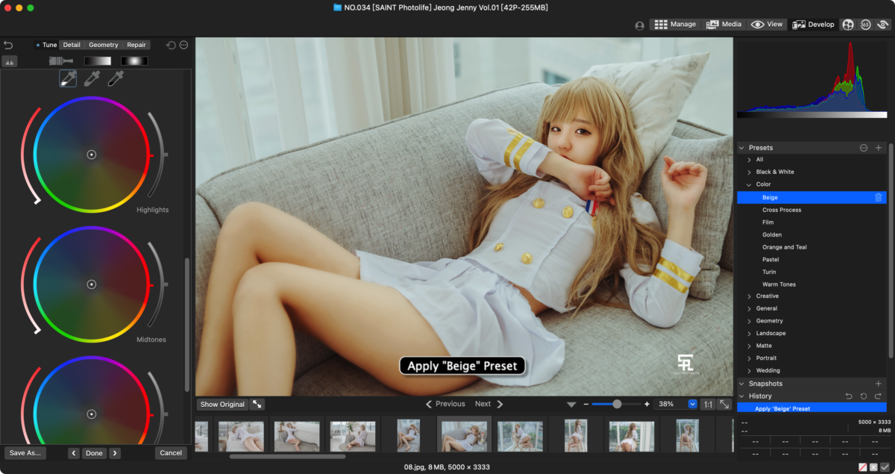The width and height of the screenshot is (895, 474).
Task: Click the first (undo) arrow in the History header
Action: coord(849,396)
